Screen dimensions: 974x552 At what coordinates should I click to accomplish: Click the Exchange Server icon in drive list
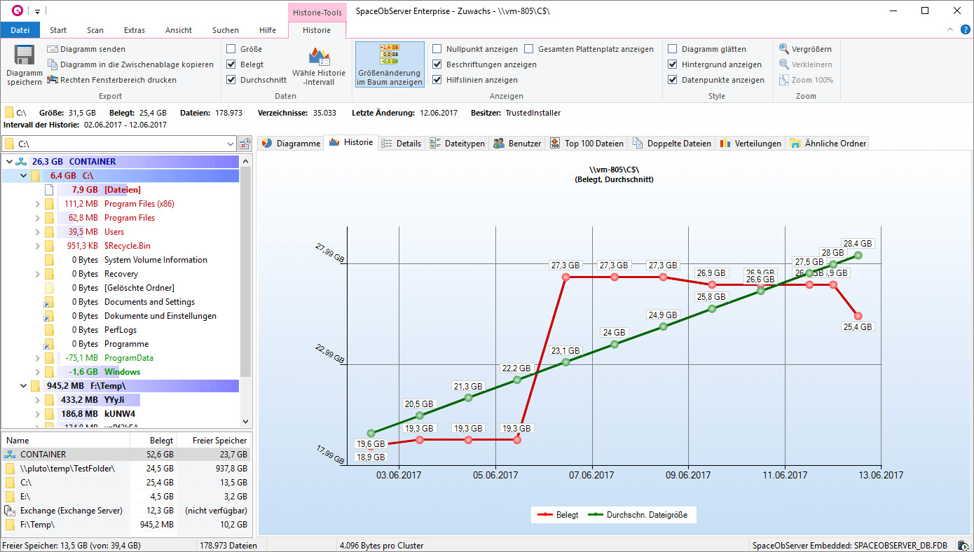click(10, 511)
